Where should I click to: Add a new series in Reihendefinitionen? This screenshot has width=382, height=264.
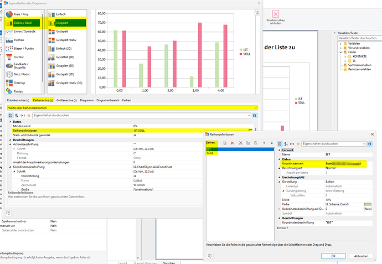(x=225, y=143)
